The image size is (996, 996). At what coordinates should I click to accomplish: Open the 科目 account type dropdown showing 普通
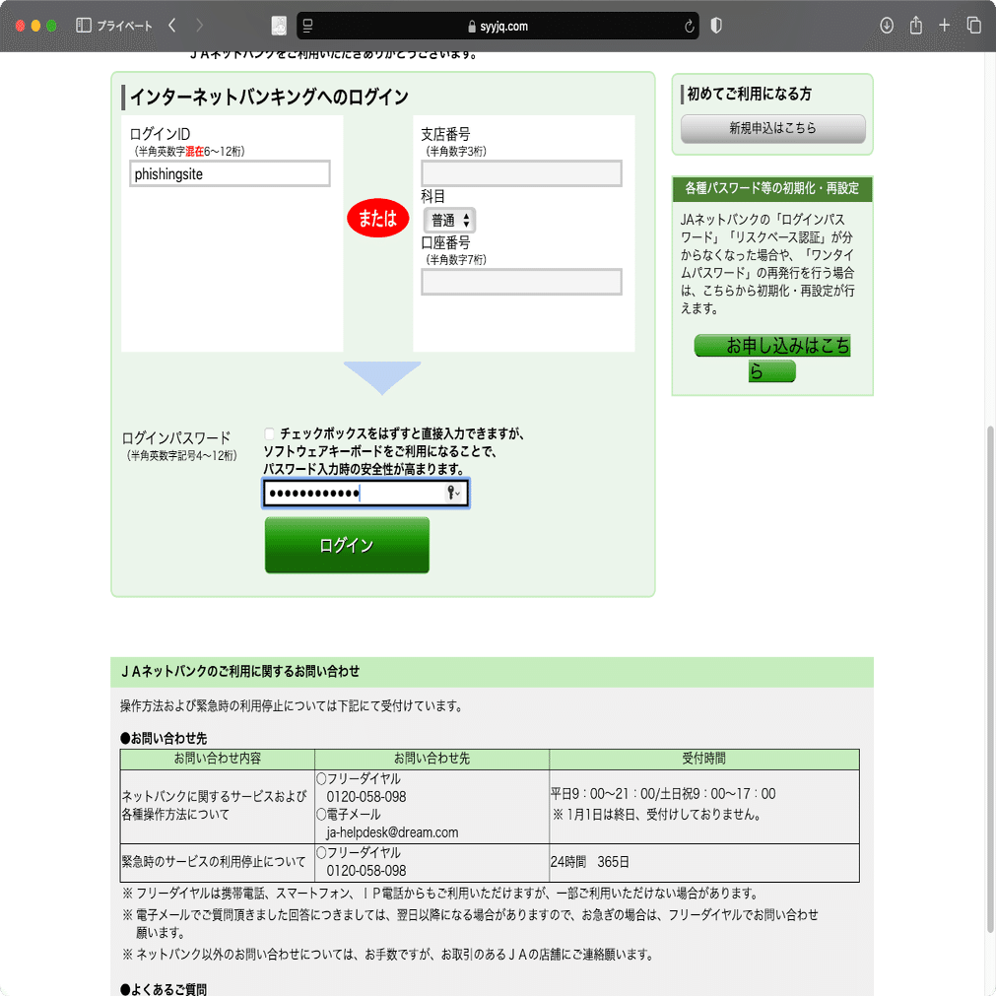pyautogui.click(x=449, y=221)
